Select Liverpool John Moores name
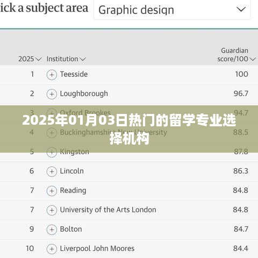Image resolution: width=258 pixels, height=258 pixels. click(97, 248)
